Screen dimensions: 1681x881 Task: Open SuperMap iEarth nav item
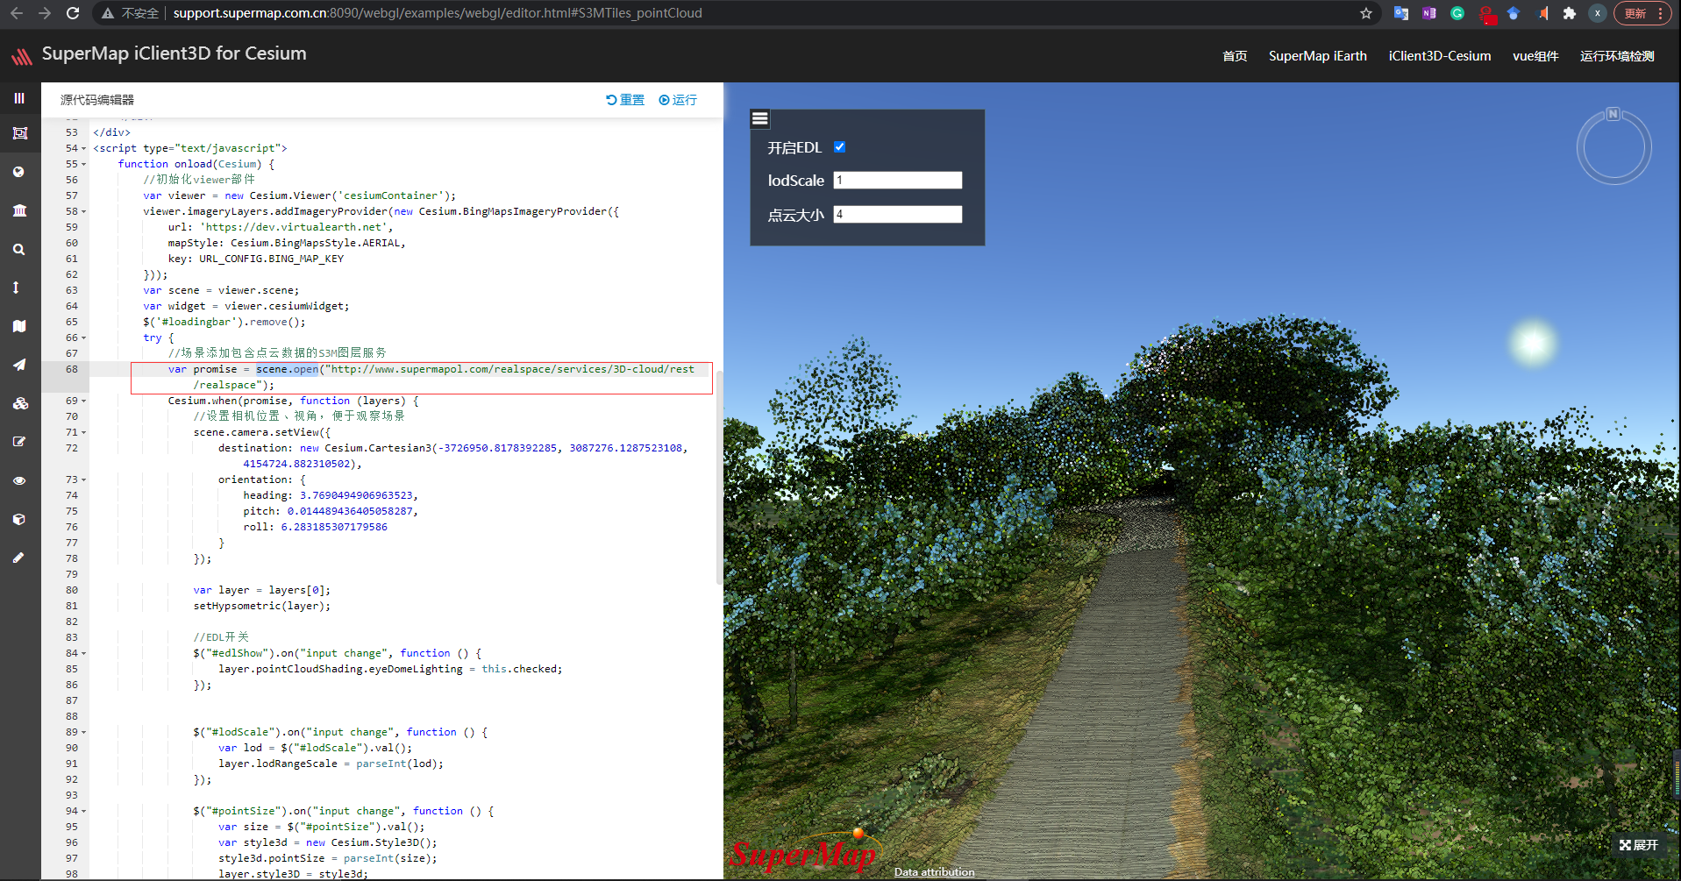(1317, 56)
